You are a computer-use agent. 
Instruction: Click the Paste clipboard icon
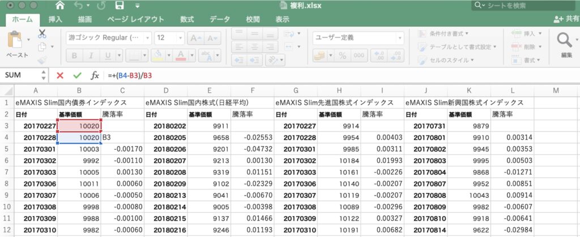(x=15, y=39)
